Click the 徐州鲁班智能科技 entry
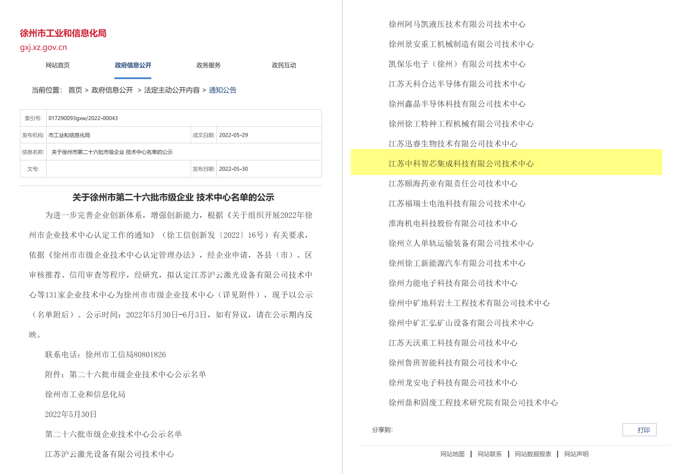Image resolution: width=685 pixels, height=474 pixels. (453, 362)
